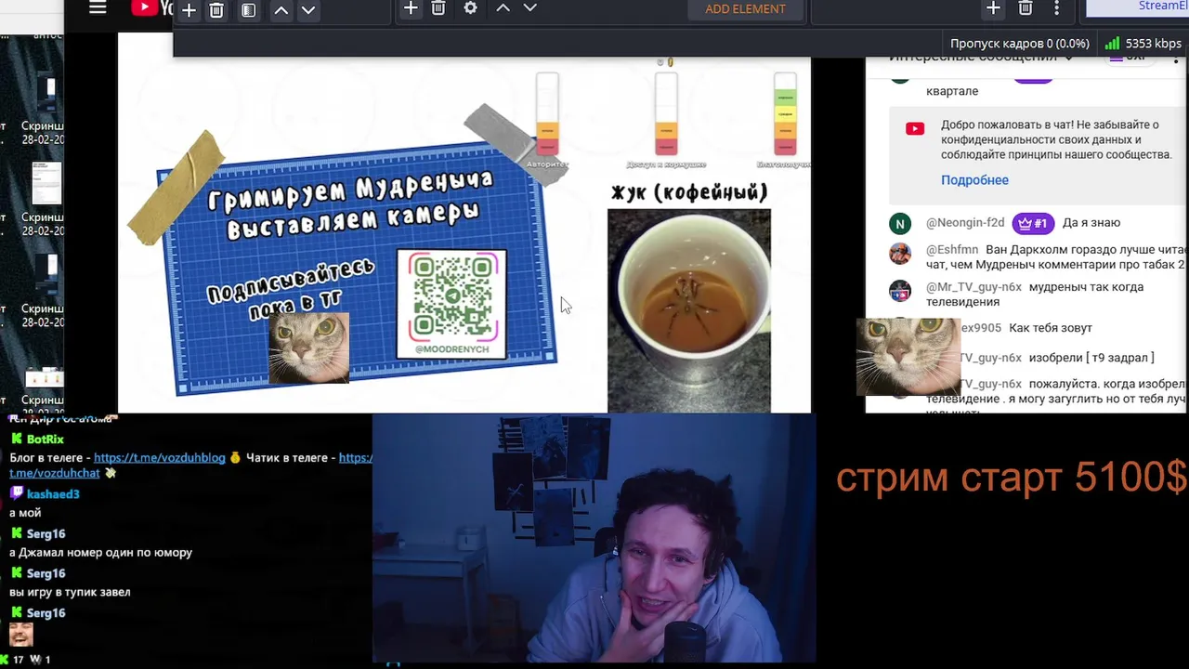Click the green signal bars bitrate icon
Image resolution: width=1189 pixels, height=669 pixels.
pos(1112,43)
